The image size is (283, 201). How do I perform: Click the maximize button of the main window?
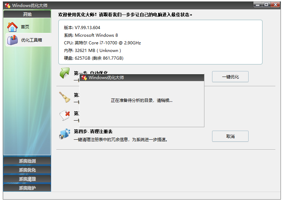pos(267,5)
